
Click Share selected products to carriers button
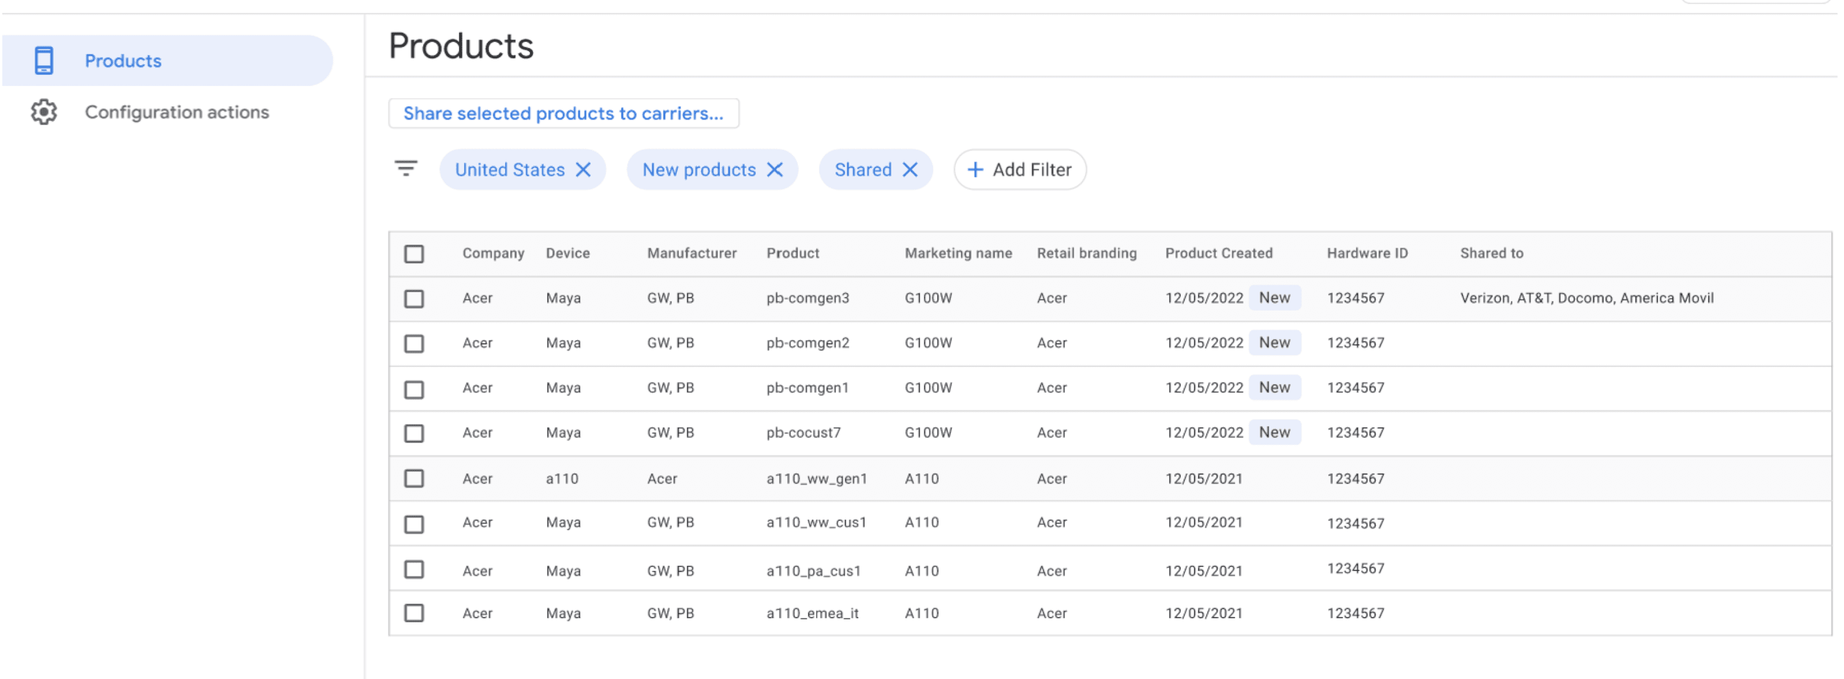pos(563,113)
